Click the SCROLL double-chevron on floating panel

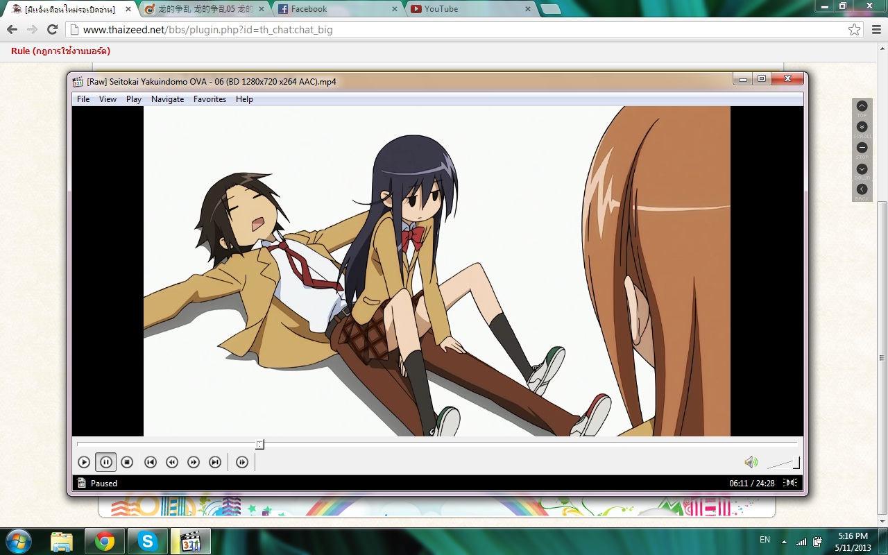pos(862,127)
